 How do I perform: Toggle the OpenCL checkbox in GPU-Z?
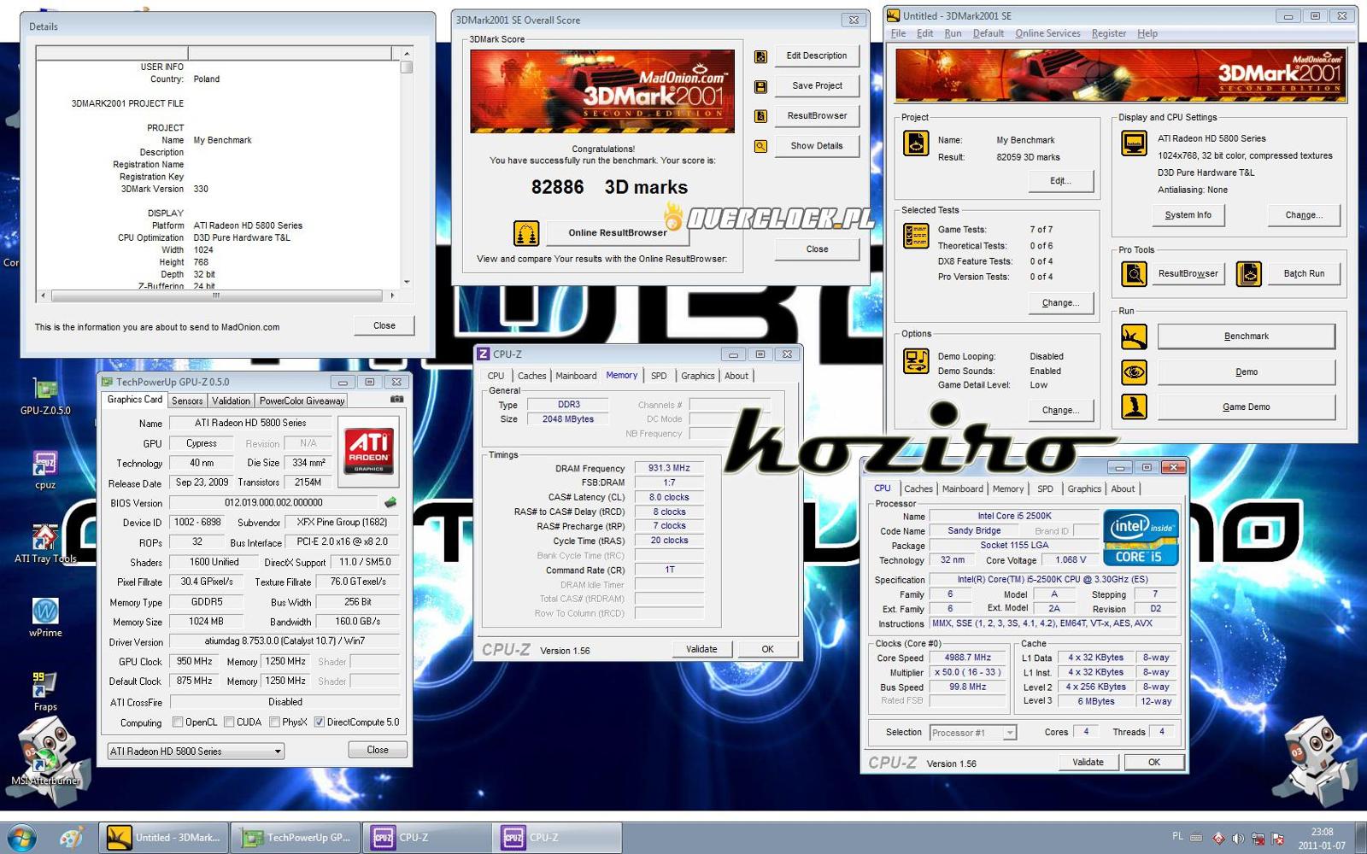(178, 722)
